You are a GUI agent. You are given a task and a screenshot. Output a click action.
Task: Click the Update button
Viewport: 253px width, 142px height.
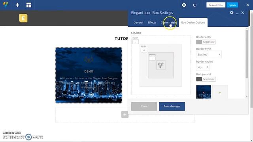tap(232, 5)
